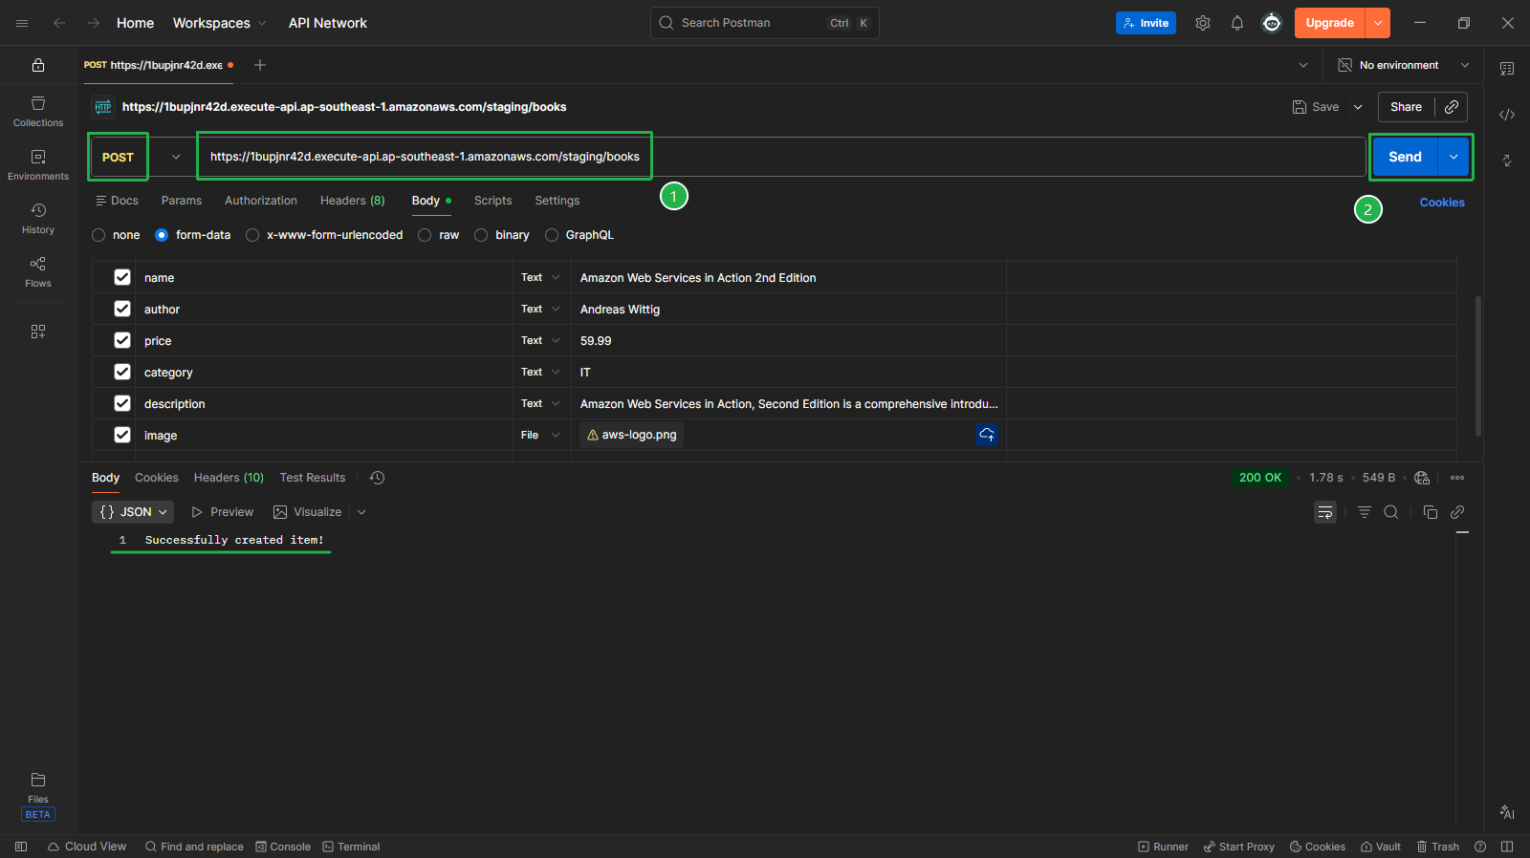Open the configure workspace sidebar icon
Screen dimensions: 1530x858
(x=38, y=332)
